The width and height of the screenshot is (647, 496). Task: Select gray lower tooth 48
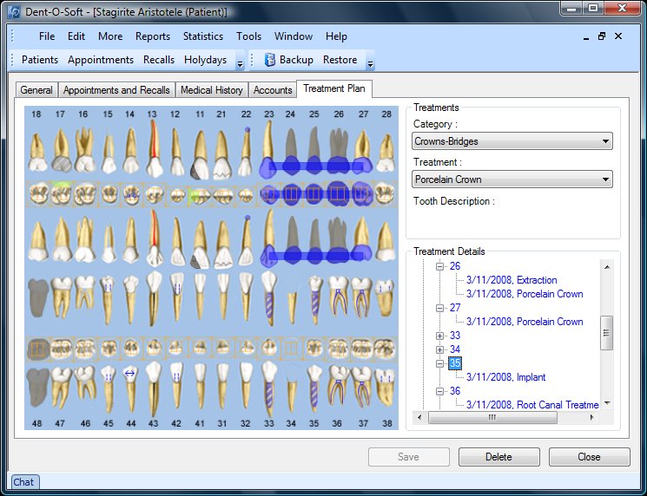(38, 297)
